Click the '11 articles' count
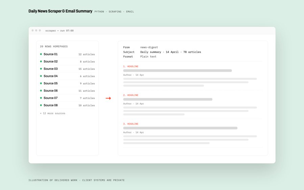 [87, 91]
